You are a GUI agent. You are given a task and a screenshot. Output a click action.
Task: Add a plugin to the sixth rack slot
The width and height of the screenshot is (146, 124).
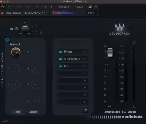[x=85, y=88]
